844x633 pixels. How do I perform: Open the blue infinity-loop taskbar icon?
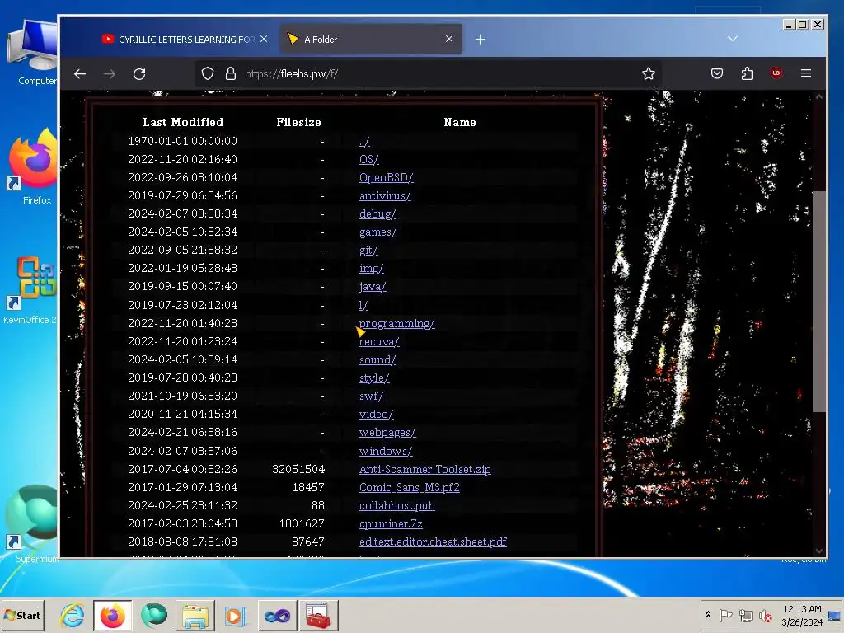[277, 616]
